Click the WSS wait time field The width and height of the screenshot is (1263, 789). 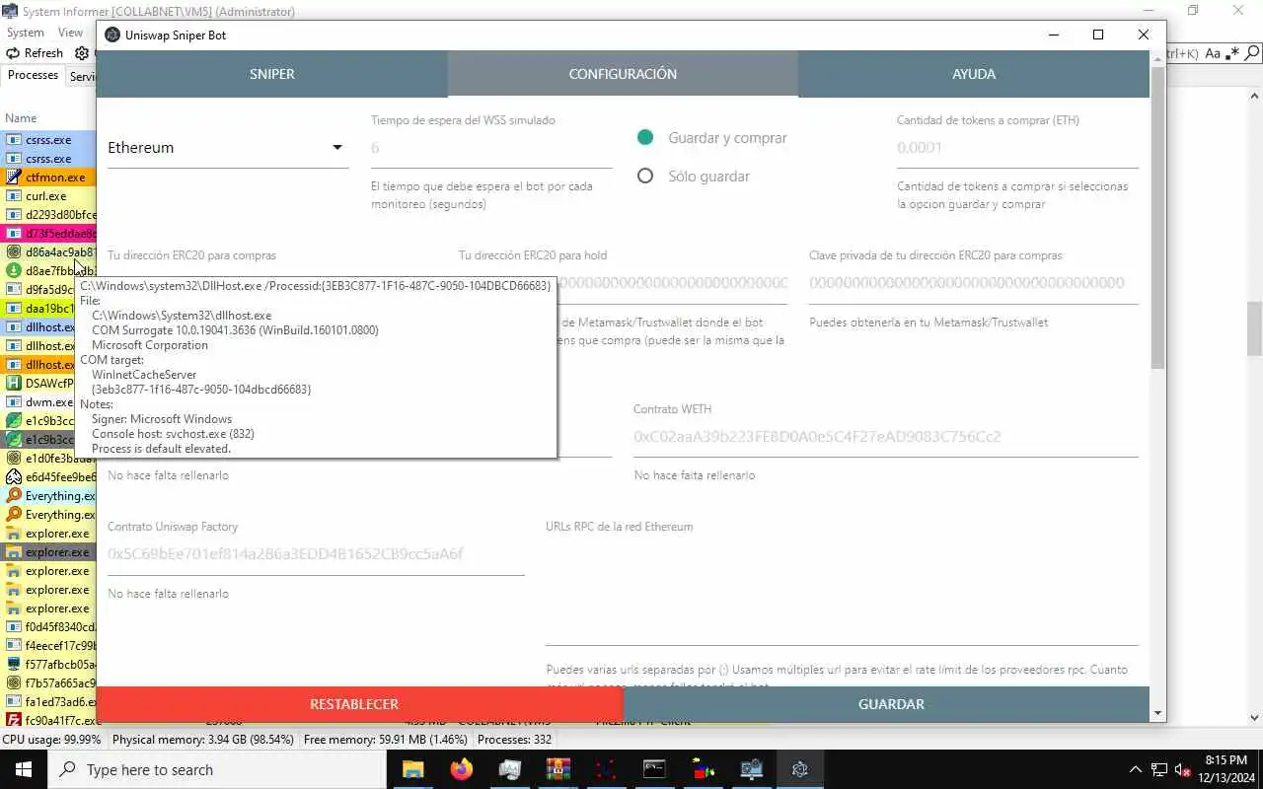pos(491,148)
